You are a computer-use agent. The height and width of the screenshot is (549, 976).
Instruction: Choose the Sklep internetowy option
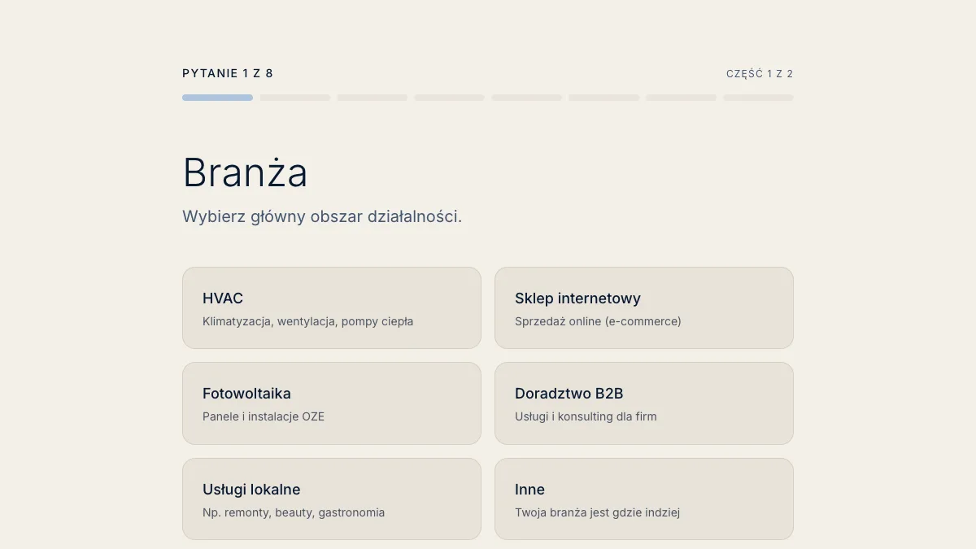(644, 307)
